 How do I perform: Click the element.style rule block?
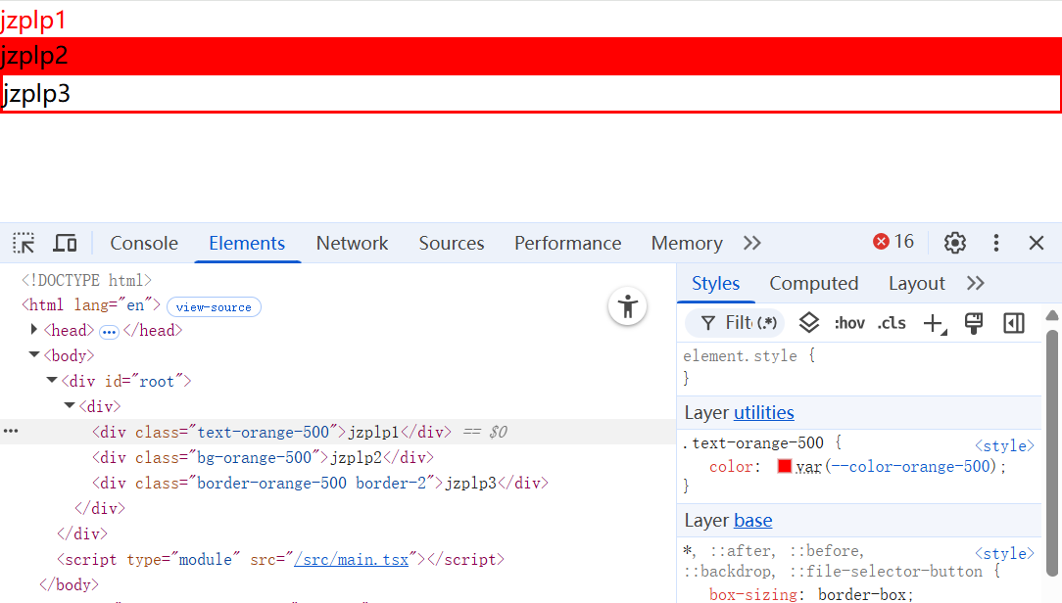coord(860,367)
